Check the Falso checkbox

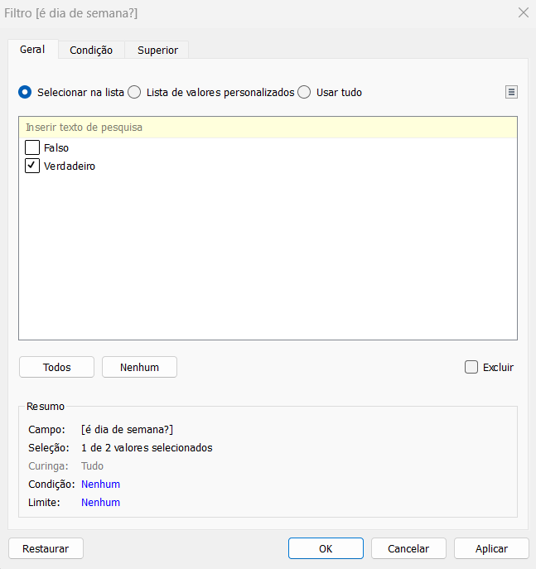32,148
